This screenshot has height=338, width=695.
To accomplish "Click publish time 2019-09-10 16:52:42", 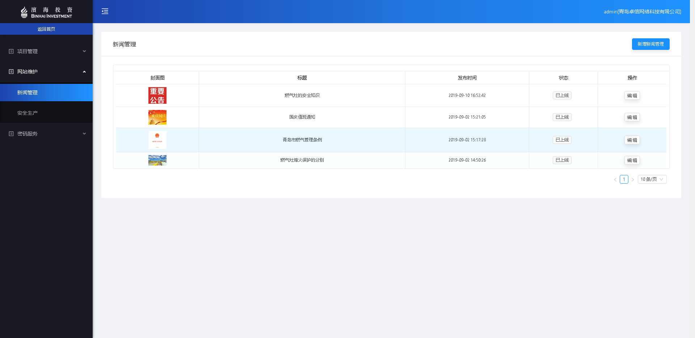I will click(x=467, y=95).
